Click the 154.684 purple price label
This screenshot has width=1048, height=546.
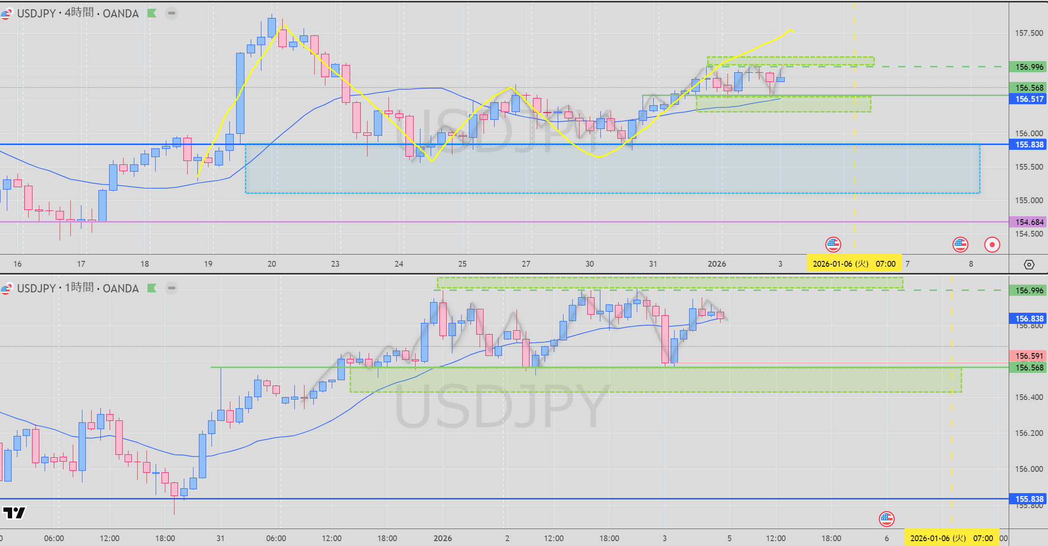point(1029,222)
